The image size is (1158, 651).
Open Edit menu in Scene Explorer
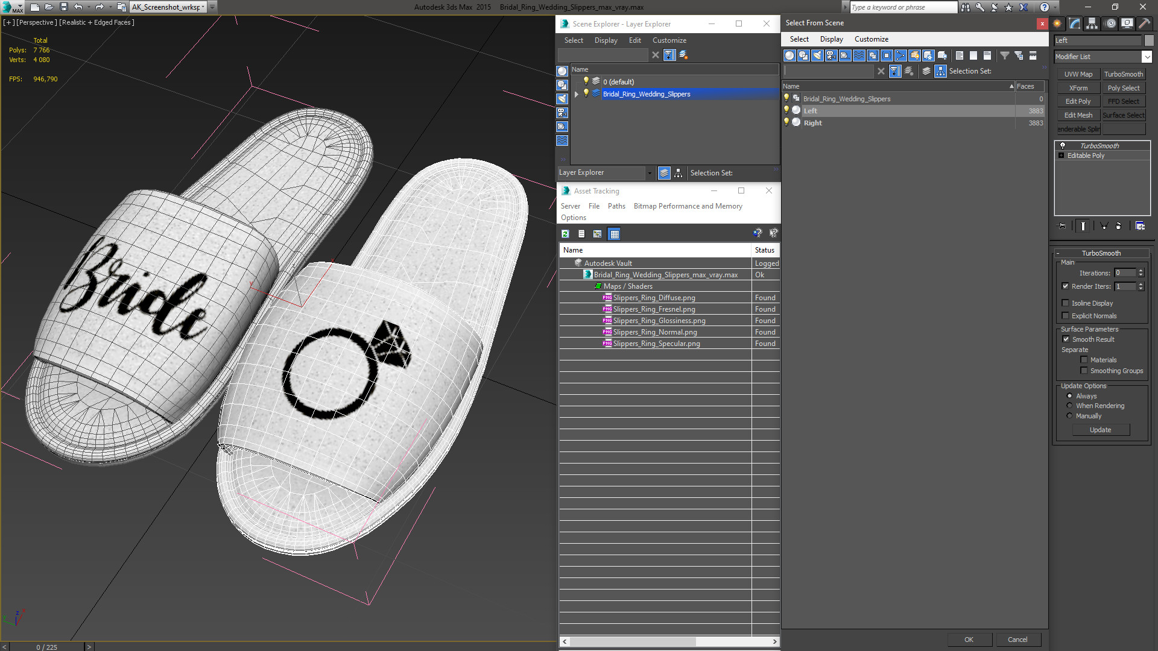click(x=634, y=40)
